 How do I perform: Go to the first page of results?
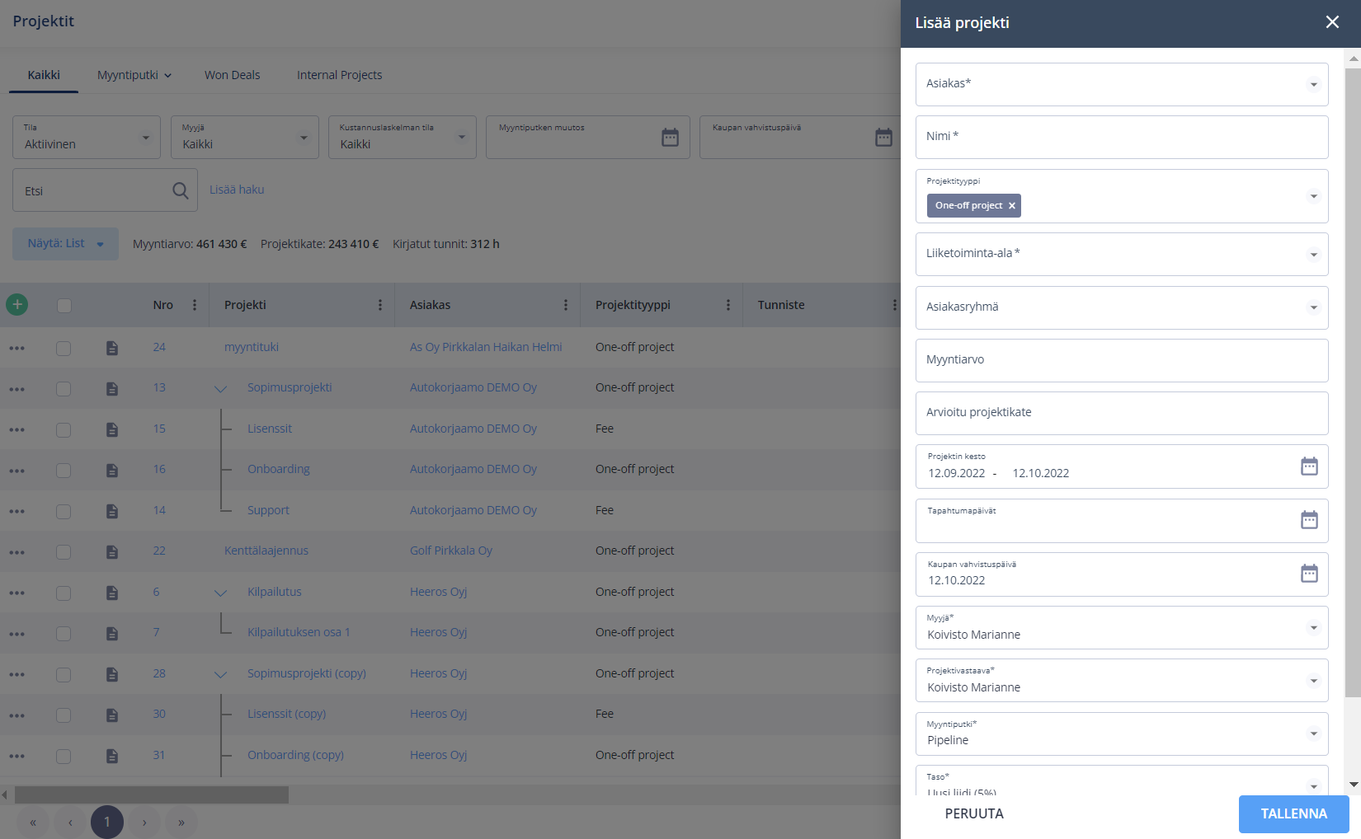point(33,823)
